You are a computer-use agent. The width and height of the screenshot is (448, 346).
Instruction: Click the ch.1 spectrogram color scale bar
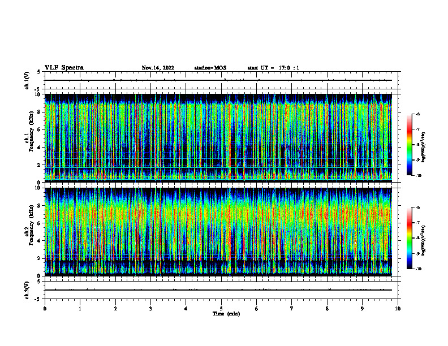(409, 145)
